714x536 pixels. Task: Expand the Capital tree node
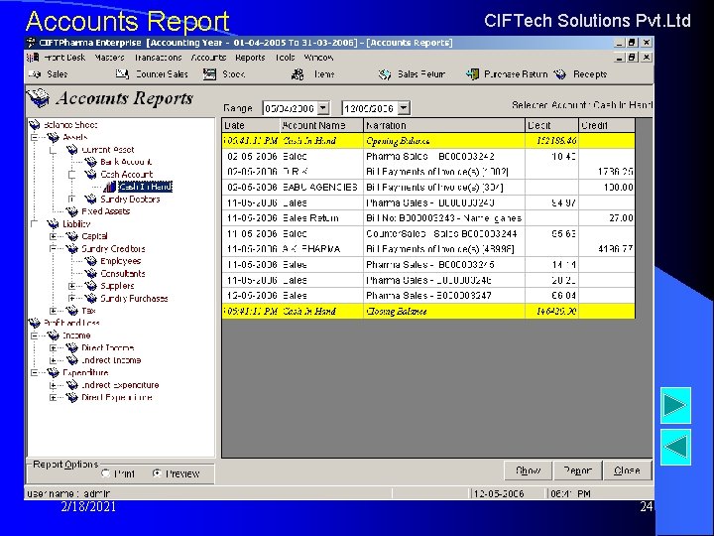pos(53,236)
